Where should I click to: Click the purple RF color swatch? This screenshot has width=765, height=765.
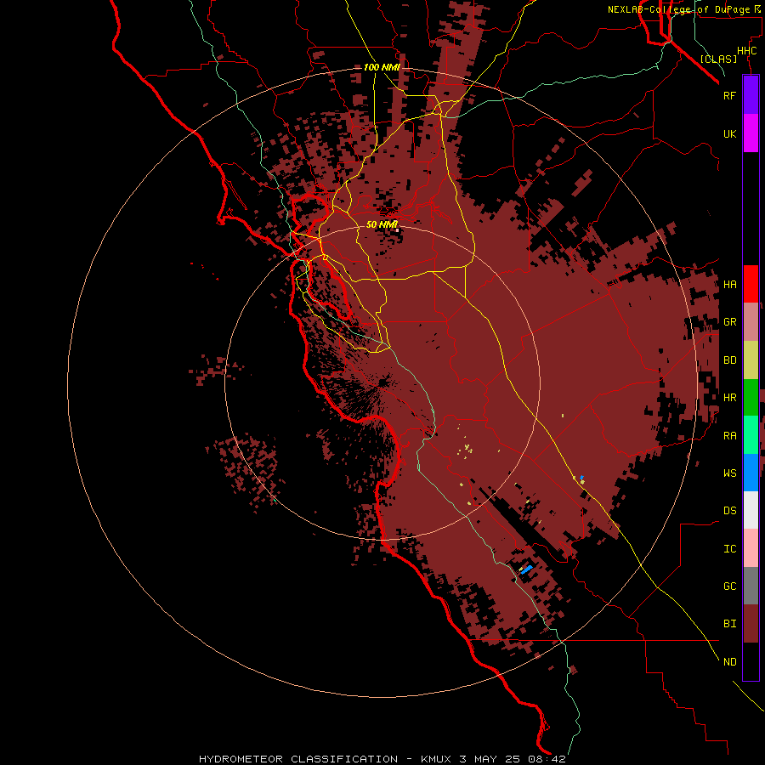(751, 94)
